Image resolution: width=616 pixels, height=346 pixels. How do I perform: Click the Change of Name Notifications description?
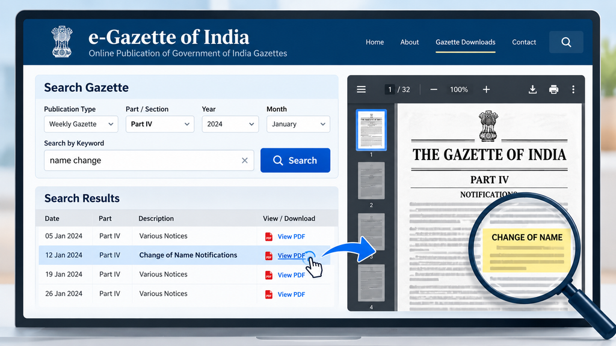[188, 255]
